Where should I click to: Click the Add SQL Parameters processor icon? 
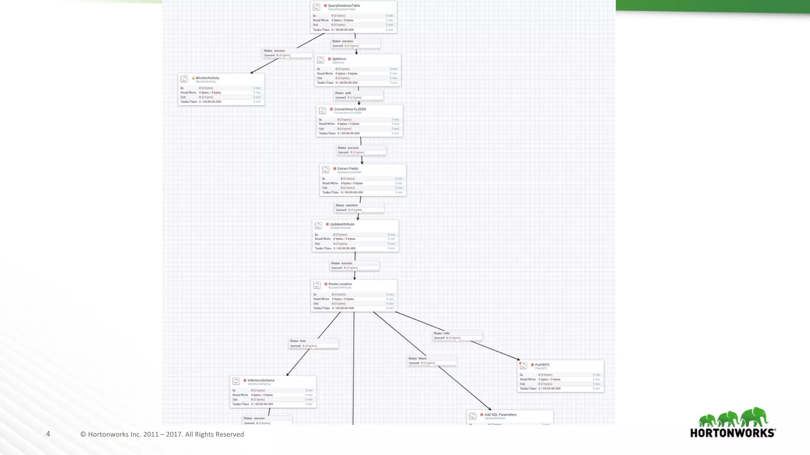(473, 416)
